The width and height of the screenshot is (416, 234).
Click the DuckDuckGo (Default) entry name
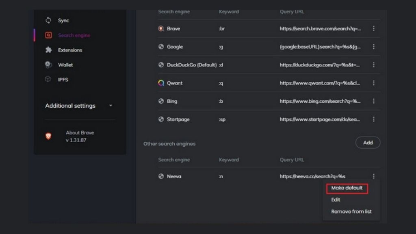pos(192,65)
